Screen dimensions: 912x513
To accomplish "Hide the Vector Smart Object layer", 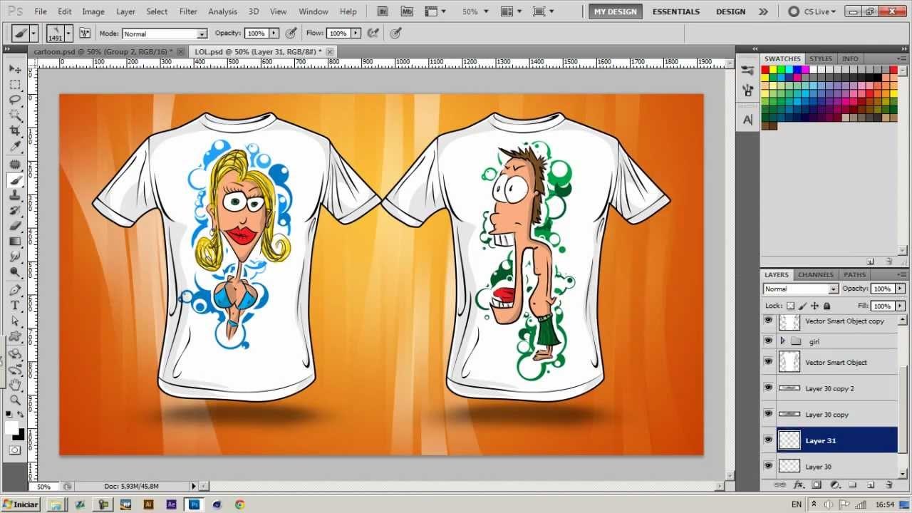I will pos(768,362).
